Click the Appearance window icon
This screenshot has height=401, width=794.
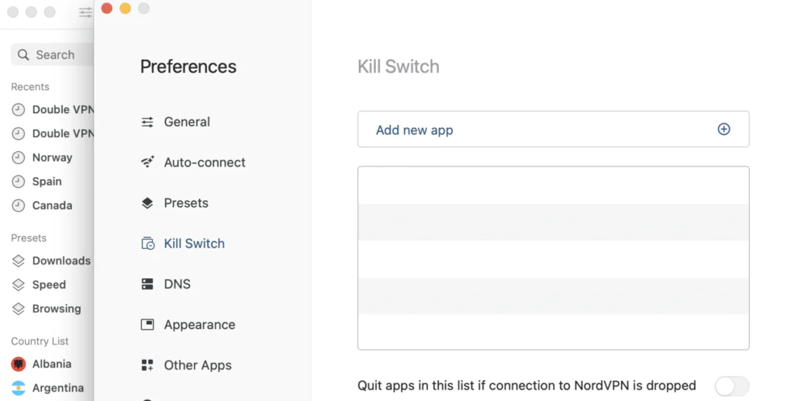pyautogui.click(x=147, y=324)
